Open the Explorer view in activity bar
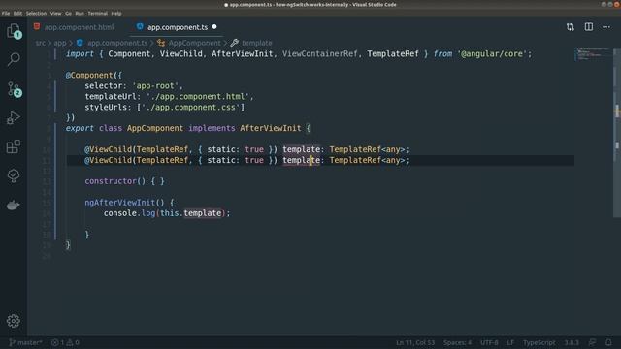The height and width of the screenshot is (349, 621). click(x=14, y=31)
